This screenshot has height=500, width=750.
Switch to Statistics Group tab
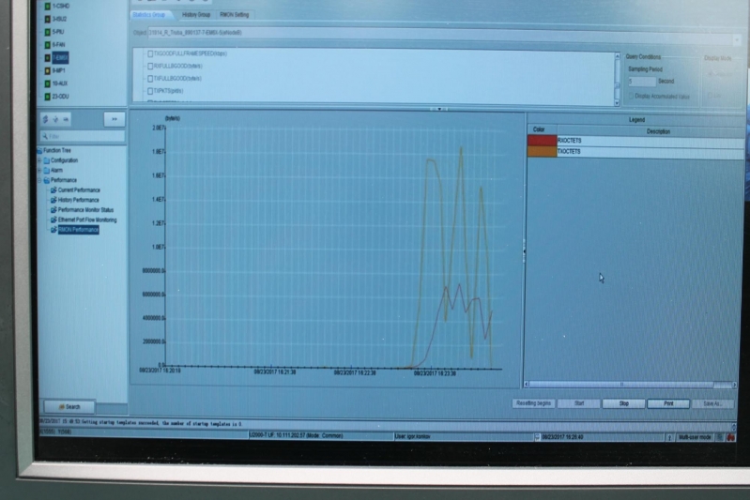coord(149,15)
